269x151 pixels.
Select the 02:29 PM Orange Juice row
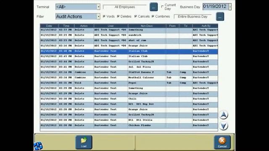tap(129, 94)
